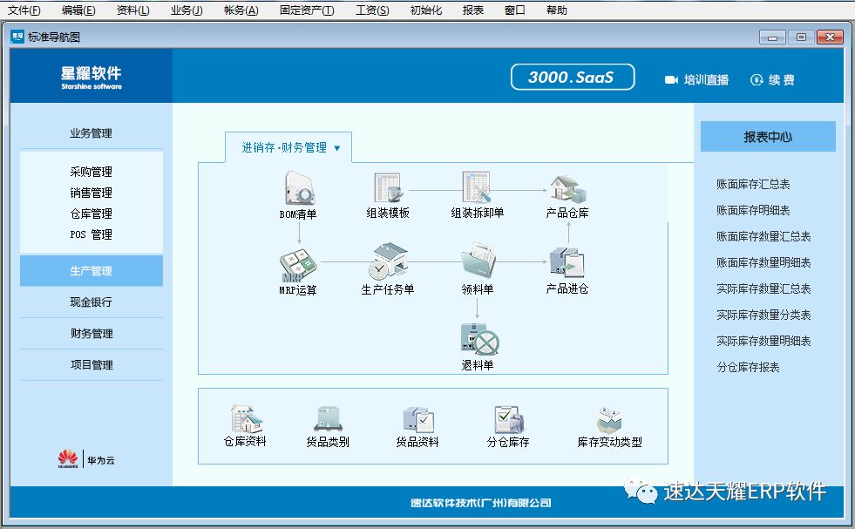Select the 产品仓库 warehouse icon
Viewport: 855px width, 529px height.
coord(567,188)
